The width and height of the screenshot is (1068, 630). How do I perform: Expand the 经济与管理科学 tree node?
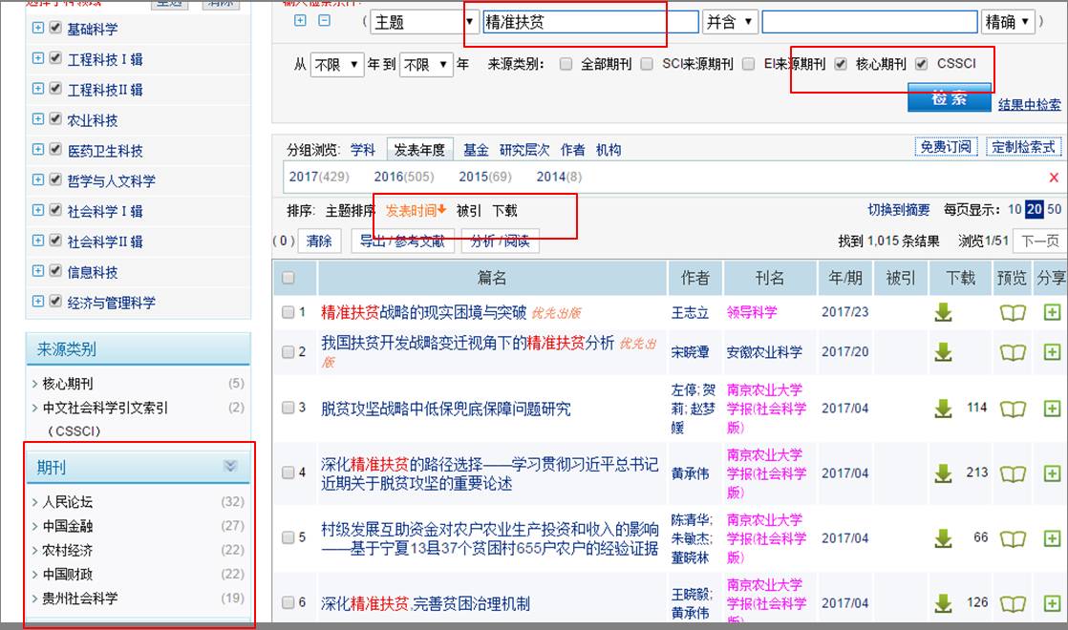(38, 302)
